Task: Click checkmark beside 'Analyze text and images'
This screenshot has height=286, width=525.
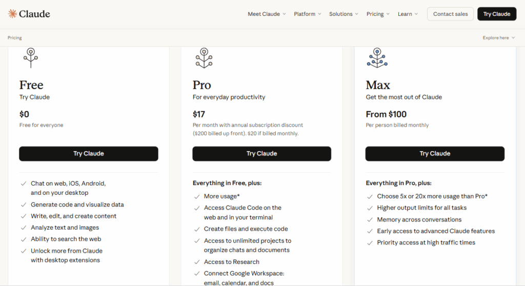Action: 24,228
